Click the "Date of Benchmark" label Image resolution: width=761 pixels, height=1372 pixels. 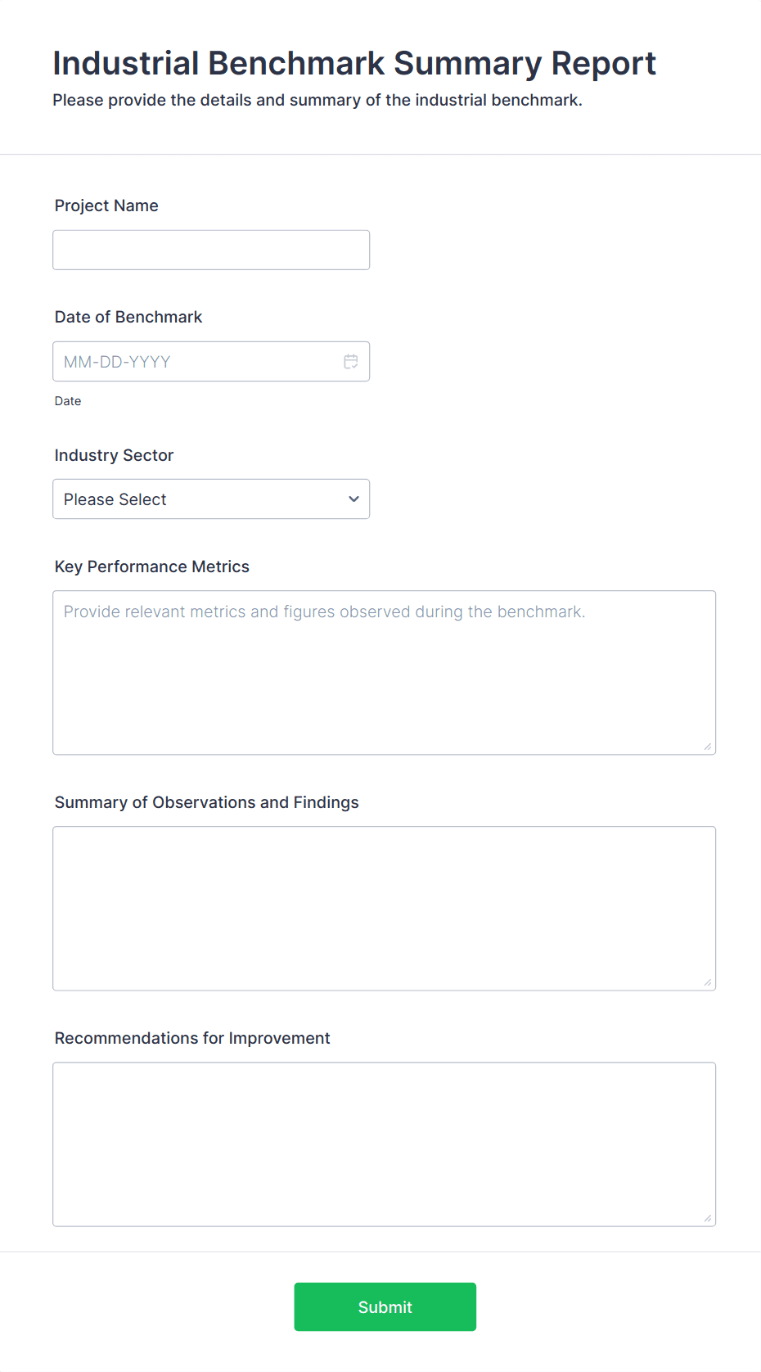128,317
